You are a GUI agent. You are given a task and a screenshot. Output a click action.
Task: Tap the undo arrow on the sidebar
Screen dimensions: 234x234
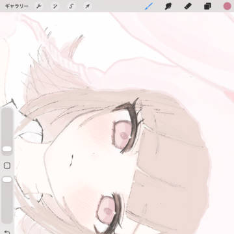pyautogui.click(x=7, y=232)
